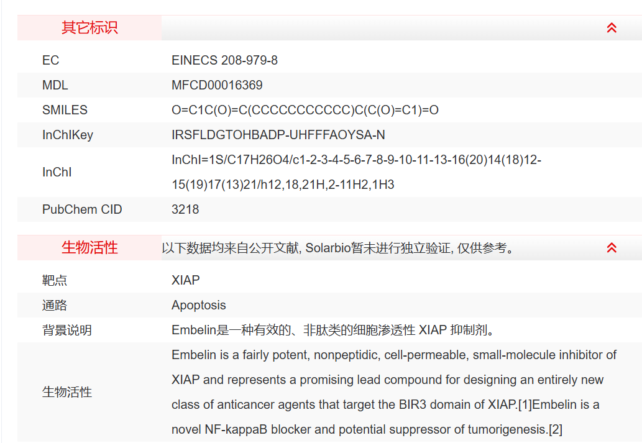Click the EINECS 208-979-8 value
The image size is (642, 443).
click(224, 60)
